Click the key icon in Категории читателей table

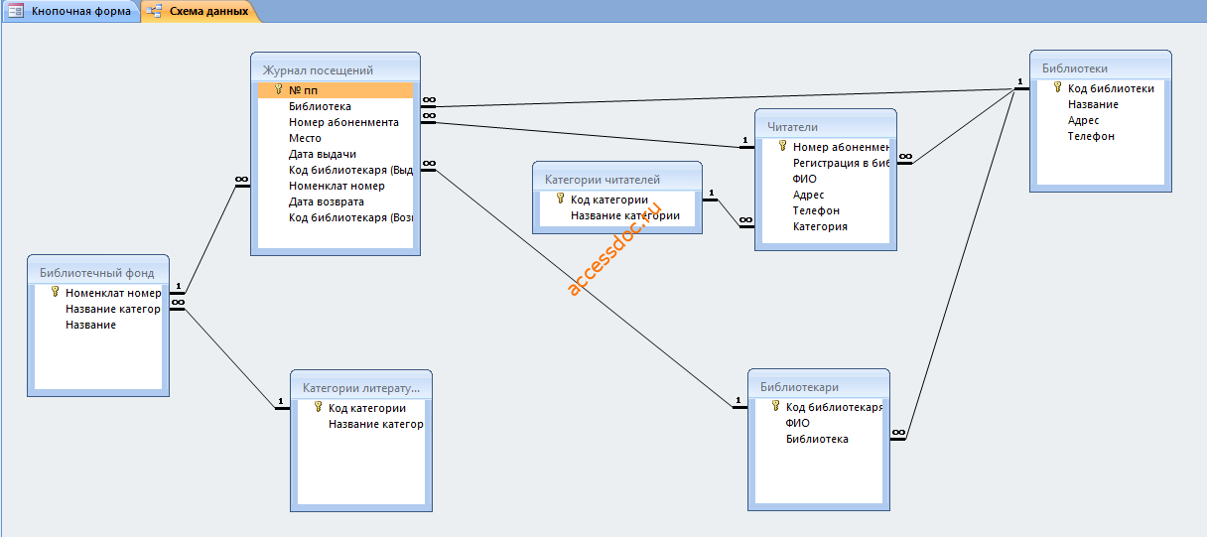pyautogui.click(x=560, y=199)
